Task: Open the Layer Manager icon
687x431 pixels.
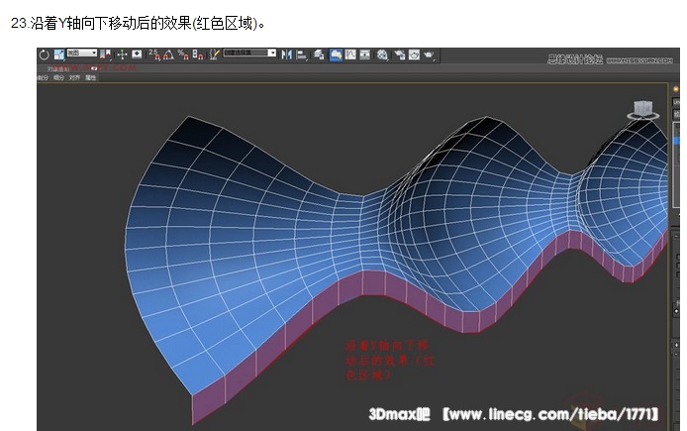Action: coord(319,54)
